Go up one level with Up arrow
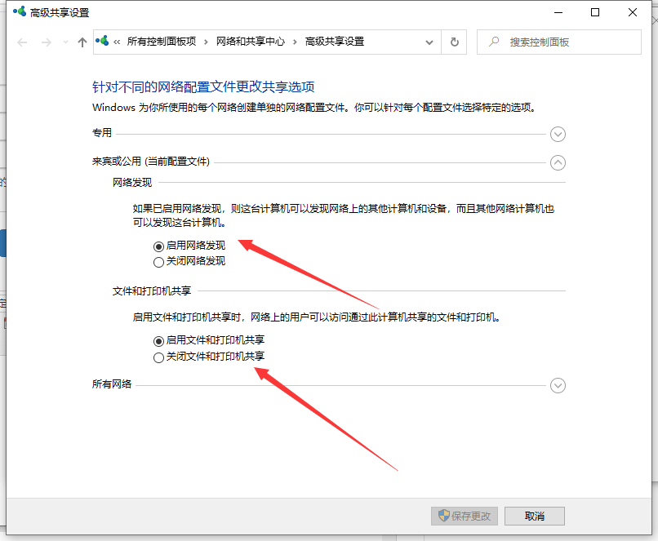The image size is (658, 541). (x=82, y=42)
